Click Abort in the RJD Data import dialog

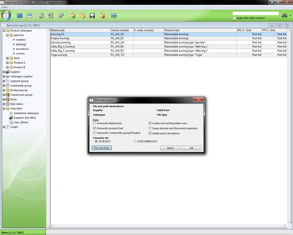click(x=170, y=148)
